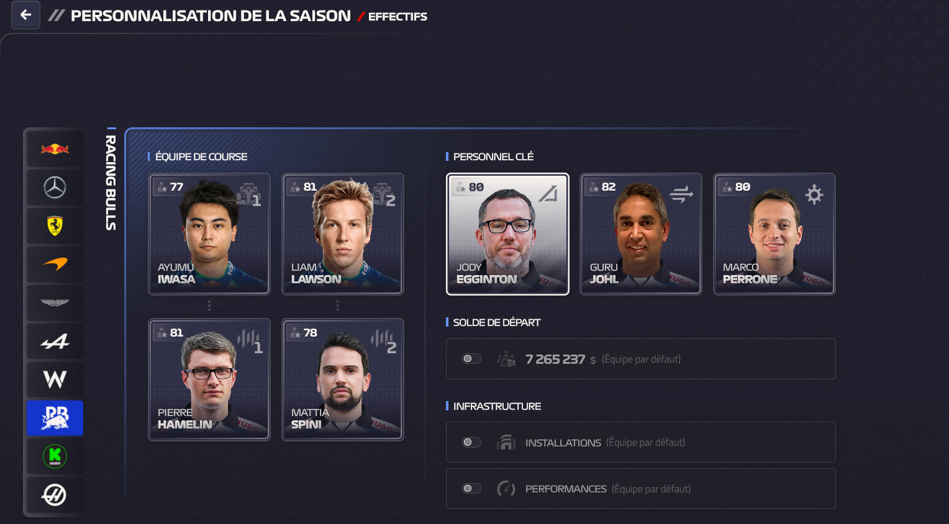This screenshot has height=524, width=949.
Task: Select Guru Johl staff card
Action: click(x=641, y=234)
